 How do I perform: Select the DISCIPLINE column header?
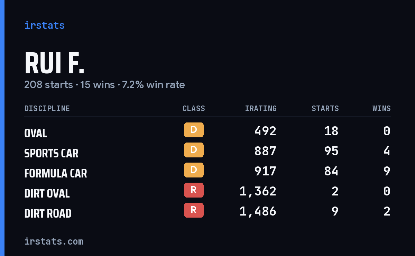pyautogui.click(x=47, y=109)
